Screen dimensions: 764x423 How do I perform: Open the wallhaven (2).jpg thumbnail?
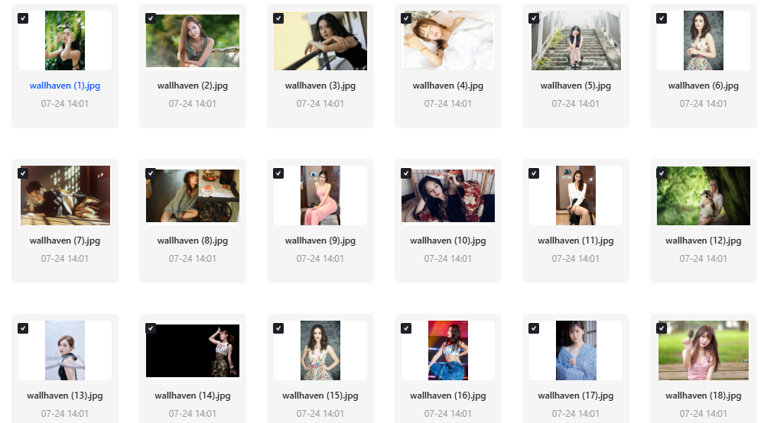193,40
